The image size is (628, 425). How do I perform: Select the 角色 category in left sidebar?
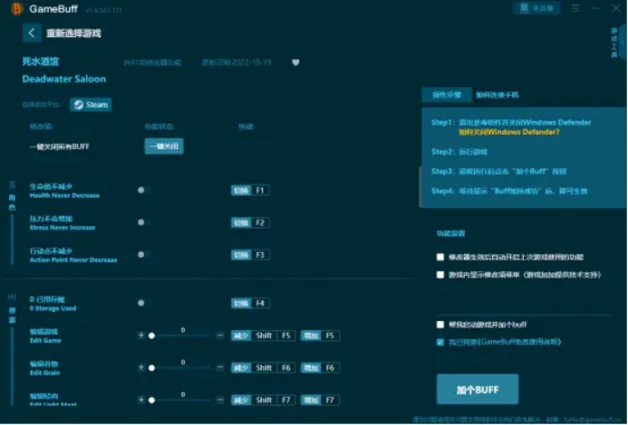click(12, 203)
